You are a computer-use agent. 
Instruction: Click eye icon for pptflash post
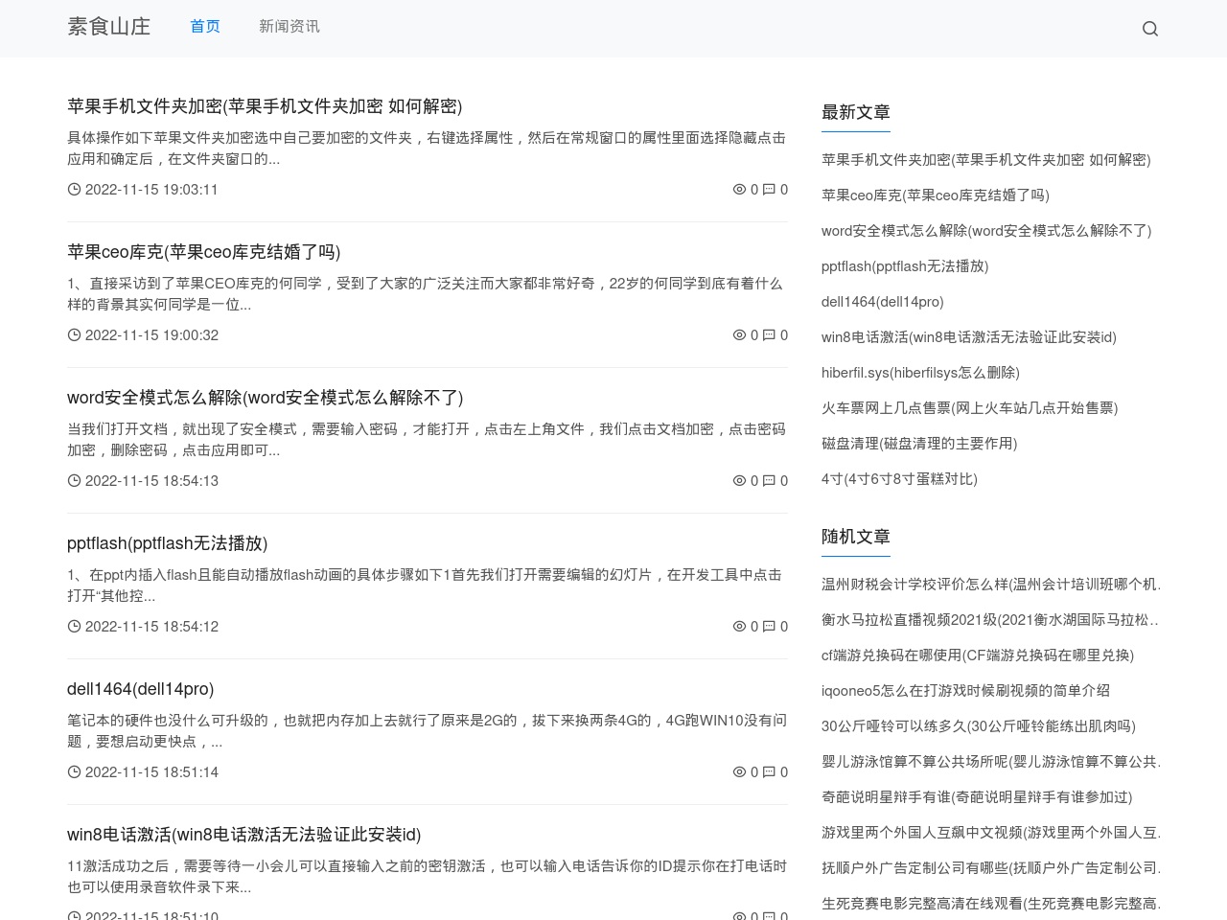[x=739, y=627]
